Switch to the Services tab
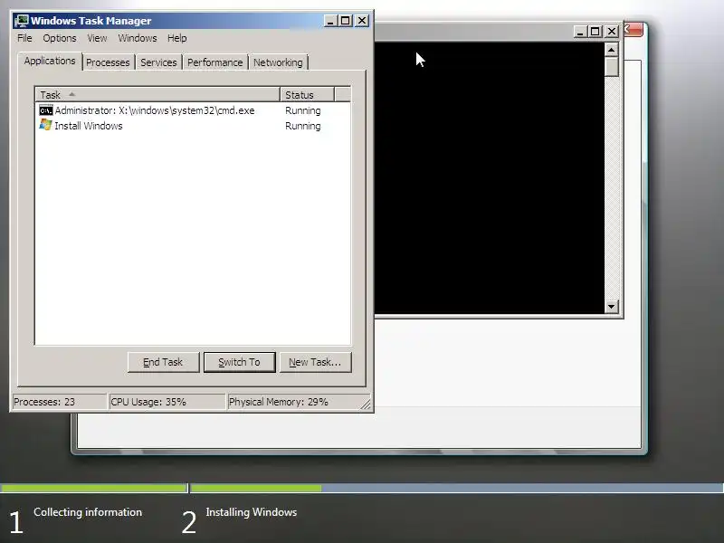 click(x=158, y=62)
